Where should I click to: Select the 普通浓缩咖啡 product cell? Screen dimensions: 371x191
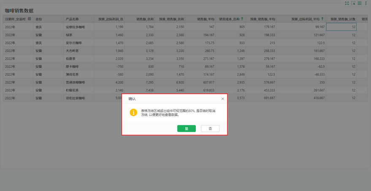[75, 82]
